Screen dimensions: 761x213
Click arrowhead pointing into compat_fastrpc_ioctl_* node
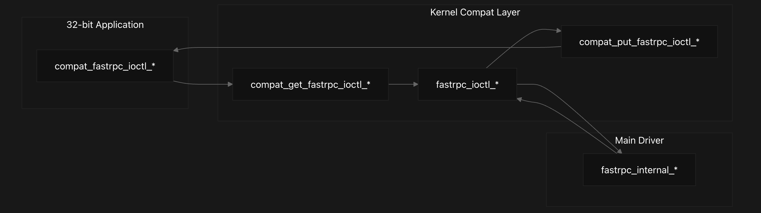[176, 50]
